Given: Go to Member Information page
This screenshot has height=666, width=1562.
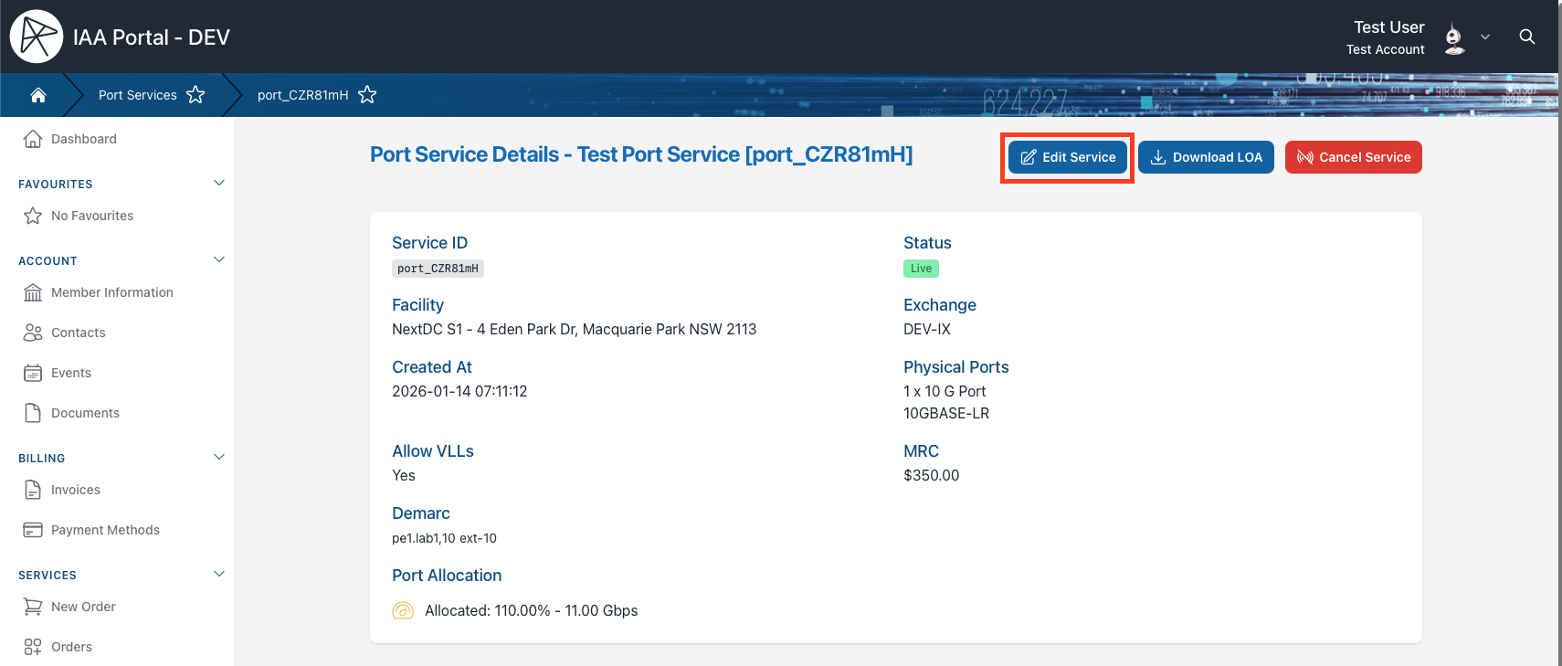Looking at the screenshot, I should pos(111,292).
